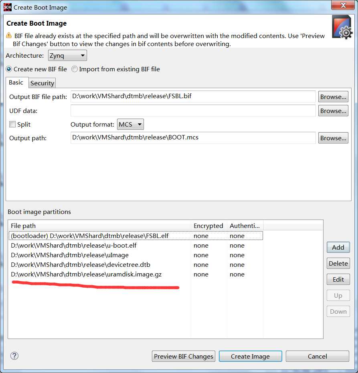
Task: Click Authentication value for uramdisk.image.gz row
Action: click(237, 274)
